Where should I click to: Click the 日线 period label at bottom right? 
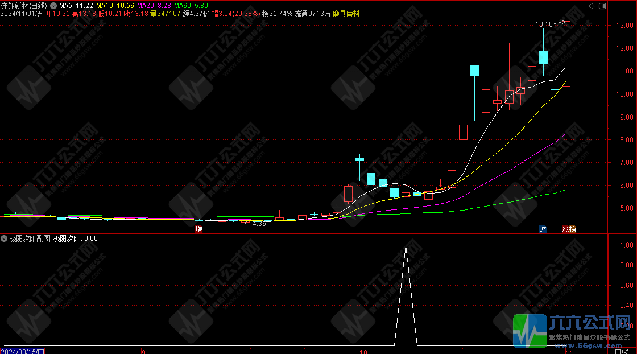coord(621,351)
